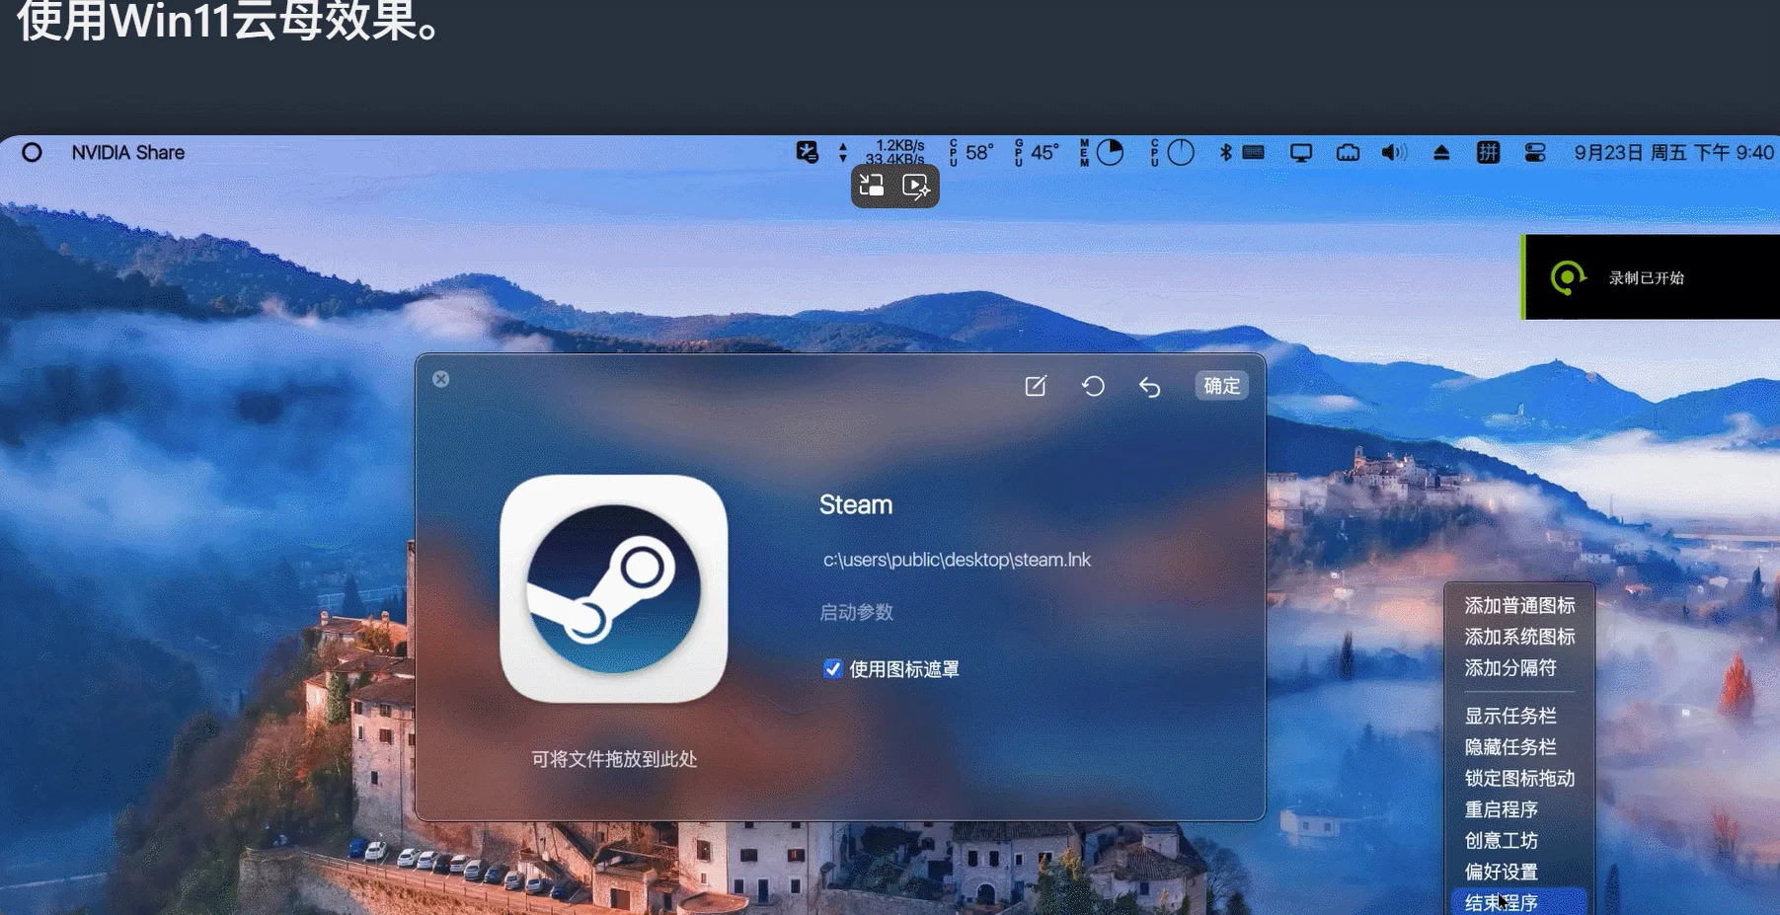Screen dimensions: 1780x915
Task: Enable 锁定图标拖动 in the context menu
Action: [1517, 778]
